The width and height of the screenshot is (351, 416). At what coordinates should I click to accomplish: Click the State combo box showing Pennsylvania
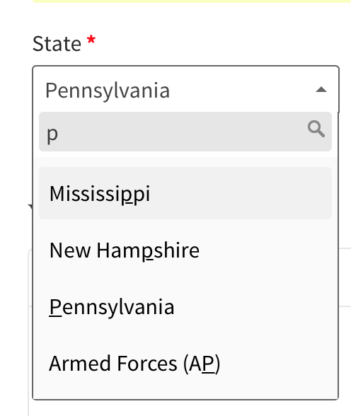185,89
